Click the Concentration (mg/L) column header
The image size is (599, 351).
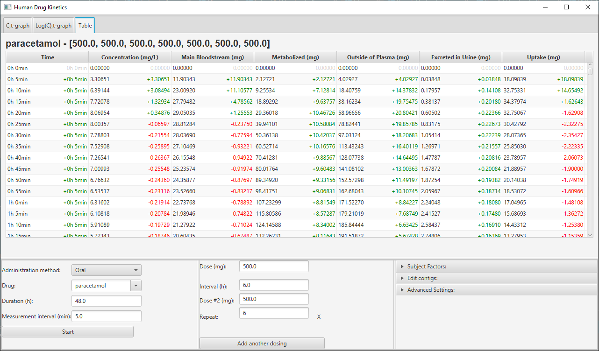click(x=129, y=57)
